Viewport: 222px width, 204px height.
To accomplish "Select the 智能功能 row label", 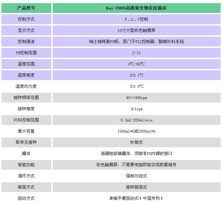I will pyautogui.click(x=26, y=164).
